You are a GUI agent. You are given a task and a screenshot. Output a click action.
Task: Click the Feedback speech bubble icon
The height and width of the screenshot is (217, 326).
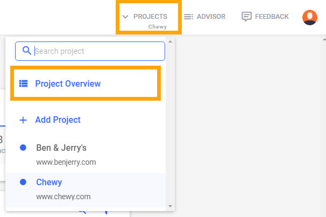[x=246, y=17]
